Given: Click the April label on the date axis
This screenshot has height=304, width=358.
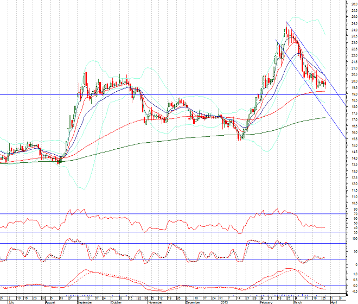Looking at the screenshot, I should pos(335,301).
